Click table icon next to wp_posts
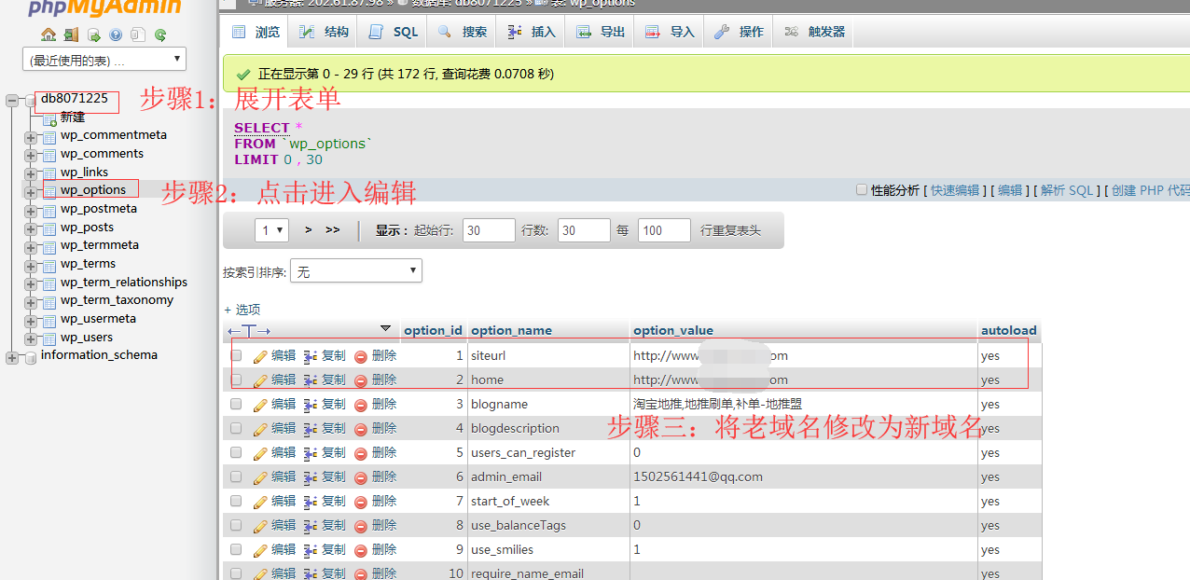The image size is (1190, 580). (x=49, y=228)
